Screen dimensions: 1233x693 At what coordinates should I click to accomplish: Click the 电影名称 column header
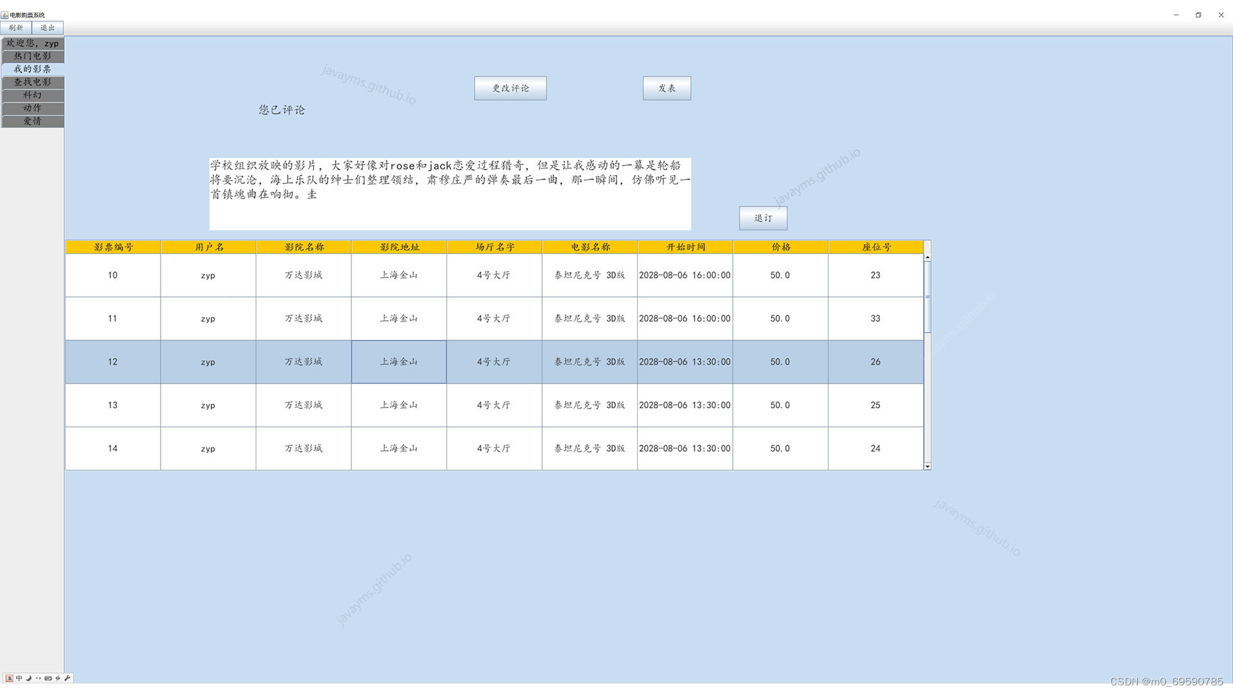click(590, 247)
